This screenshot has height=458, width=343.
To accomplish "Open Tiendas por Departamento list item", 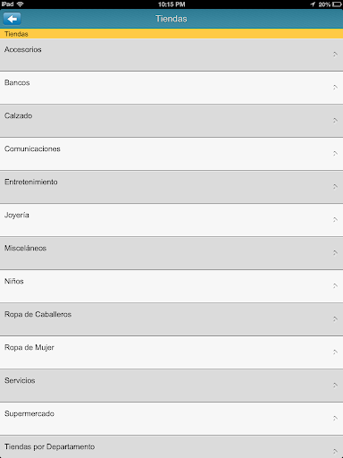I will coord(171,446).
